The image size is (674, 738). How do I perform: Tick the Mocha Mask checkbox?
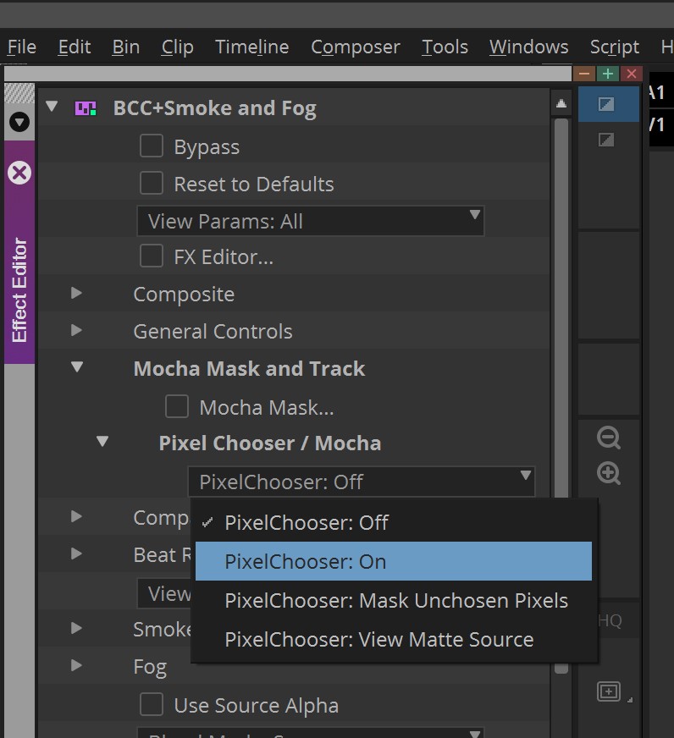177,406
